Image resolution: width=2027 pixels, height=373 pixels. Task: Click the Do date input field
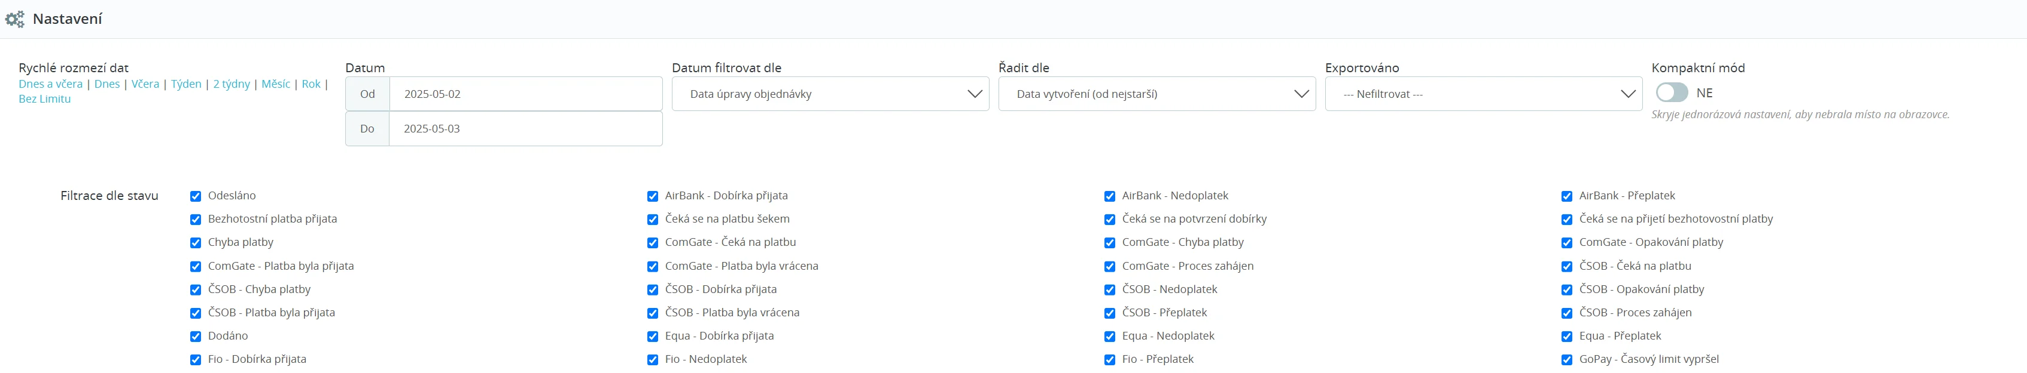click(525, 129)
